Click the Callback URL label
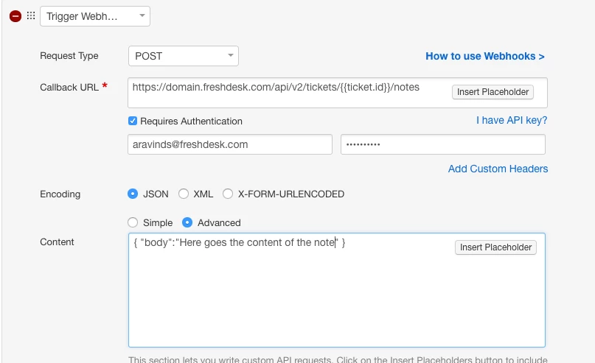This screenshot has width=595, height=363. point(69,87)
